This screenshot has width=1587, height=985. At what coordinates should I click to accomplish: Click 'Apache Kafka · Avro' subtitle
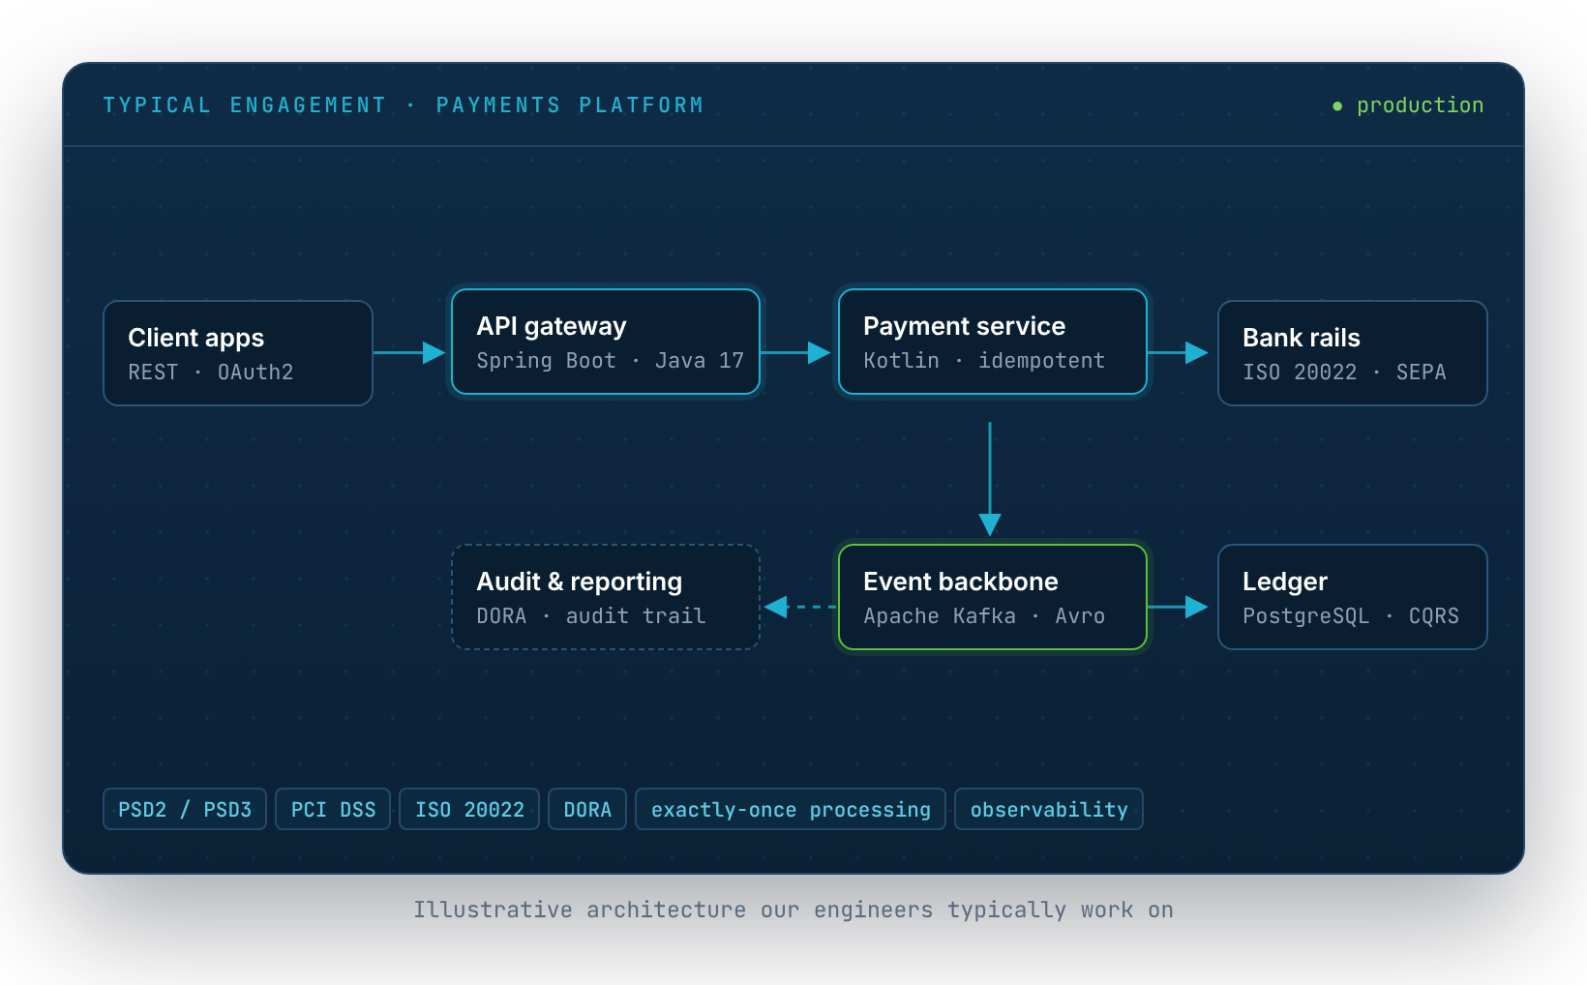tap(984, 616)
